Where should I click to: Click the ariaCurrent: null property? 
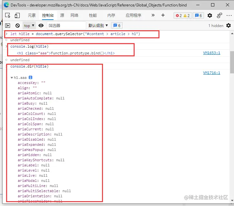pos(36,129)
